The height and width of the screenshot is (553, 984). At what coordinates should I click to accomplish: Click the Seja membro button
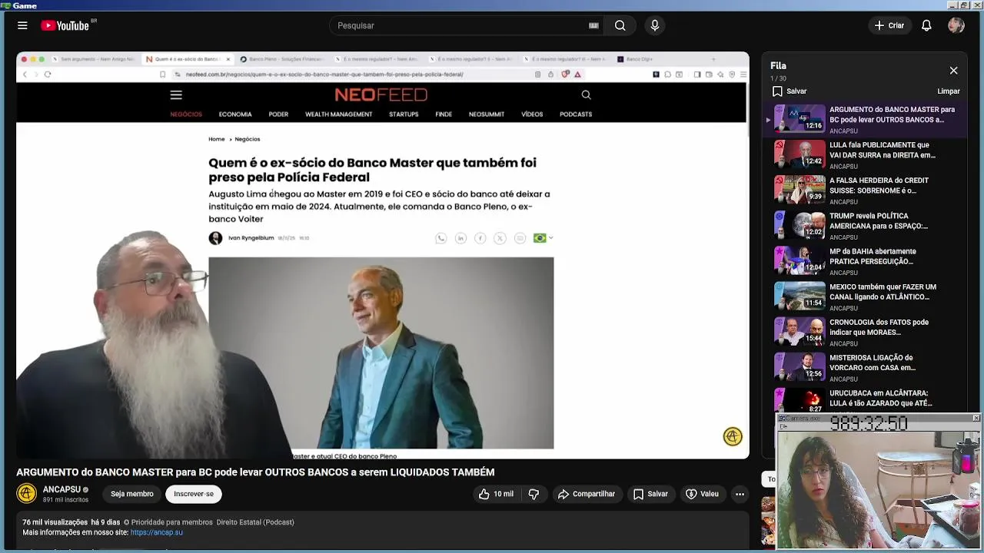pyautogui.click(x=131, y=494)
